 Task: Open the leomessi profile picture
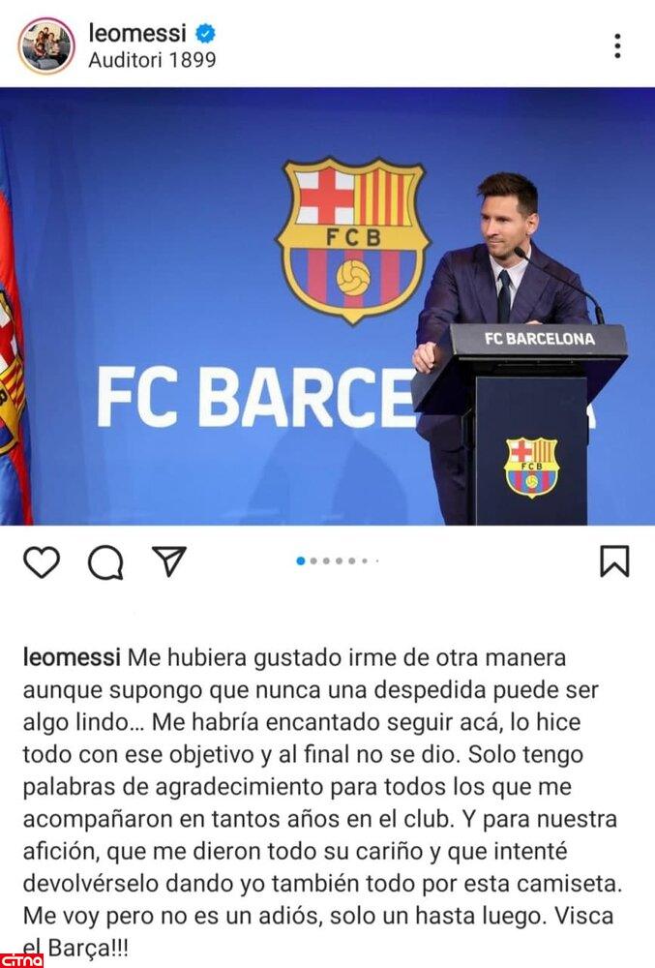(x=45, y=45)
